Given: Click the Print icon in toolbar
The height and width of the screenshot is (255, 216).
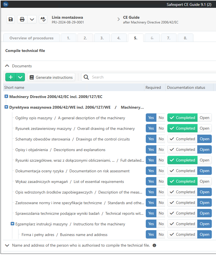Looking at the screenshot, I should (x=22, y=19).
